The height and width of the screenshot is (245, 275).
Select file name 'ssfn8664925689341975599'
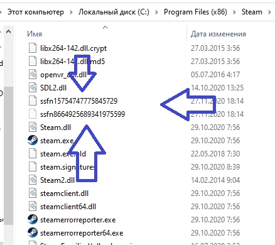point(83,114)
